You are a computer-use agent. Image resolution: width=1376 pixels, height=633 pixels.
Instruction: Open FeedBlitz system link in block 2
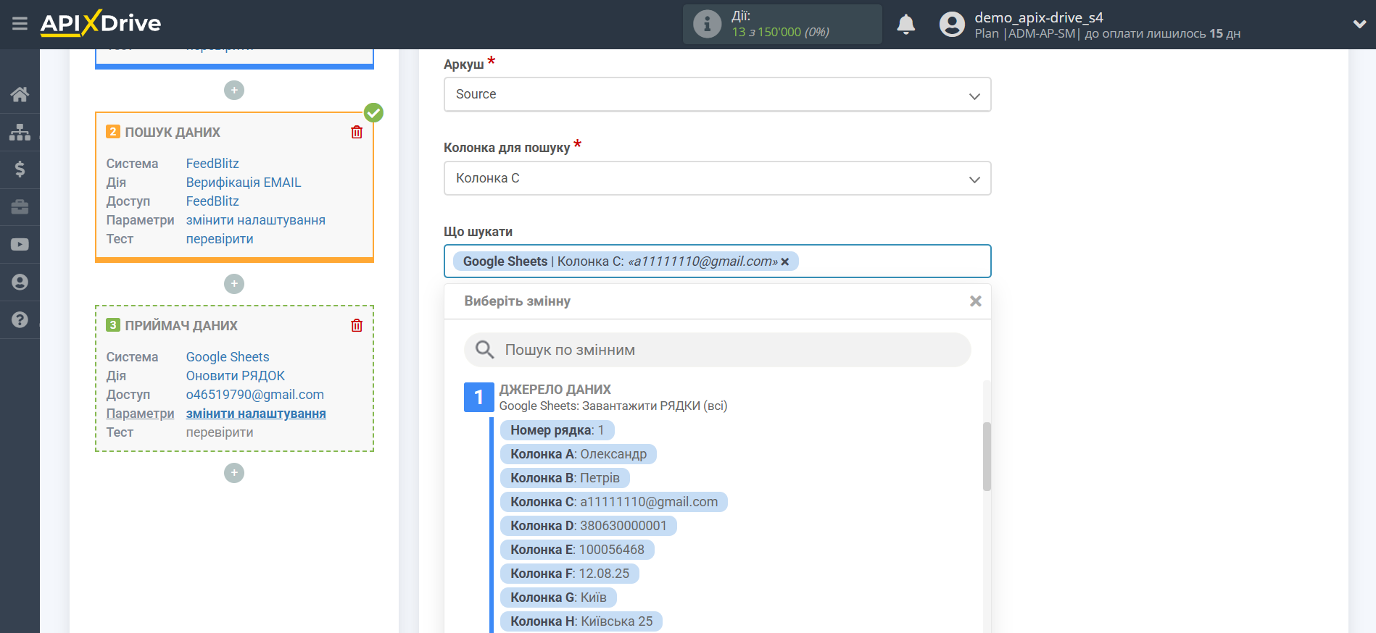click(212, 164)
